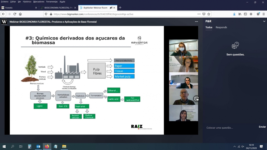Reload the current page

15,14
